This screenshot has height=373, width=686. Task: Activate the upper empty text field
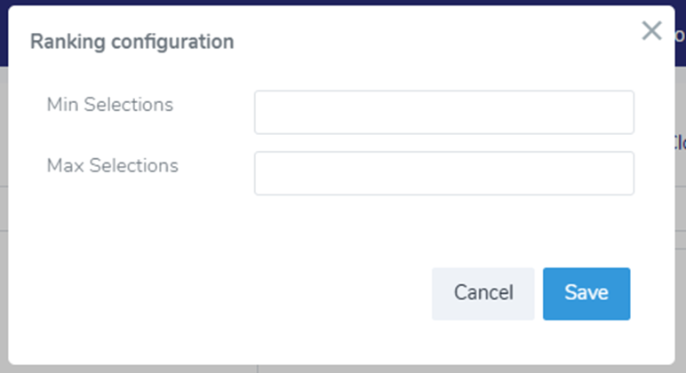pos(443,112)
